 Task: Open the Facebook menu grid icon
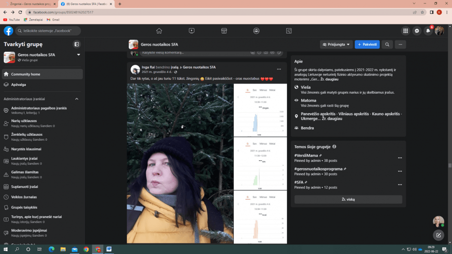point(405,31)
